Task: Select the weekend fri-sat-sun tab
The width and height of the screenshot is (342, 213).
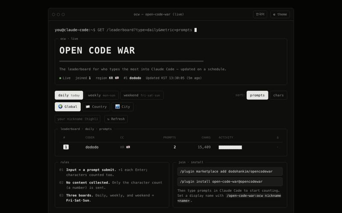Action: pyautogui.click(x=142, y=95)
